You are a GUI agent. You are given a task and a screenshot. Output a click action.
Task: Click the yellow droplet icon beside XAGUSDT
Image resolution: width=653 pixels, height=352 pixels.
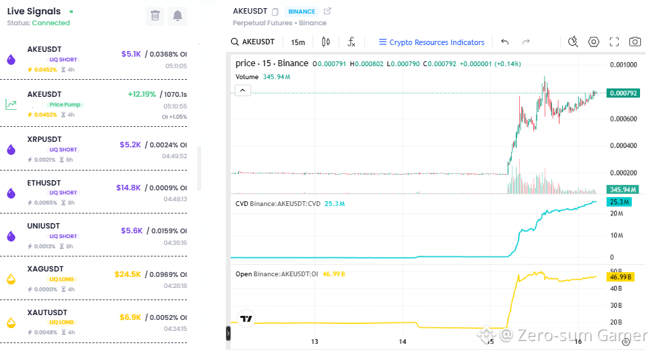(11, 279)
